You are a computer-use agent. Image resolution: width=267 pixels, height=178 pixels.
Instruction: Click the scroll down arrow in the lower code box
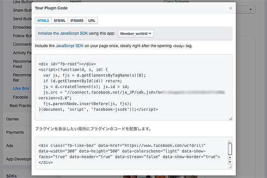click(x=230, y=162)
